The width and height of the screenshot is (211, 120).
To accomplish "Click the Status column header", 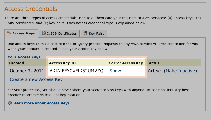I will [x=153, y=63].
